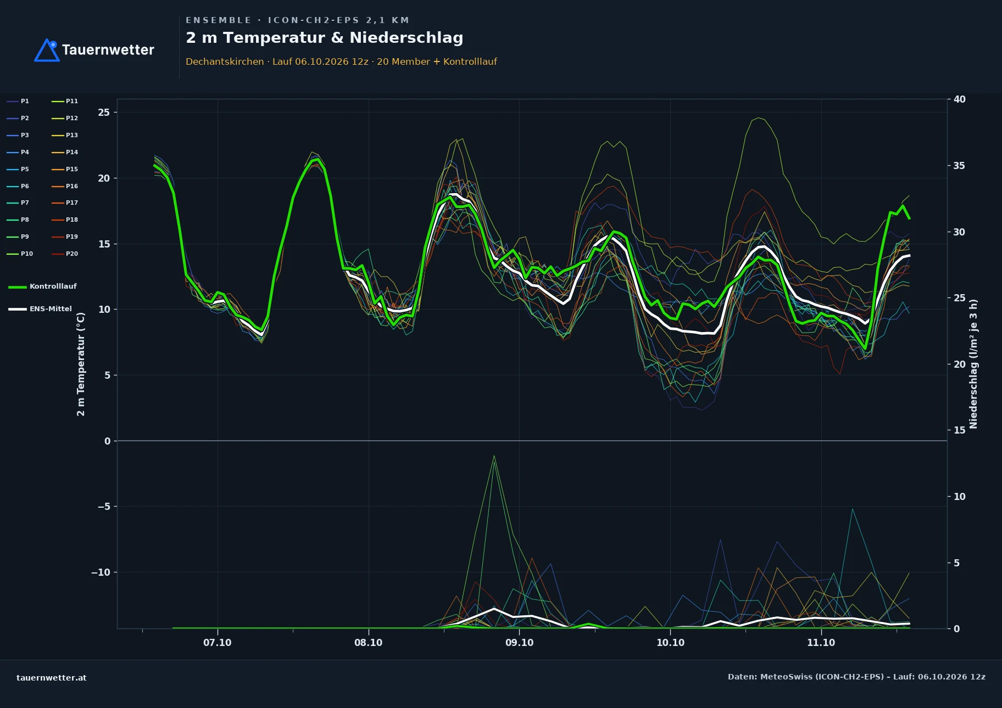Click the Tauernwetter brand name text
Image resolution: width=1002 pixels, height=708 pixels.
pos(108,50)
